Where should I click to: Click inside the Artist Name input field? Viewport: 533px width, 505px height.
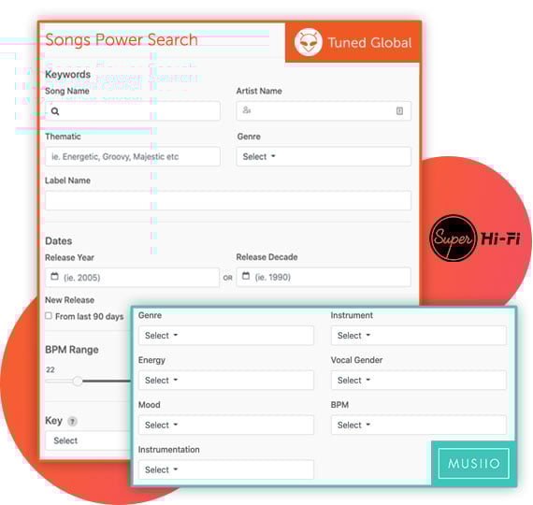[x=324, y=111]
